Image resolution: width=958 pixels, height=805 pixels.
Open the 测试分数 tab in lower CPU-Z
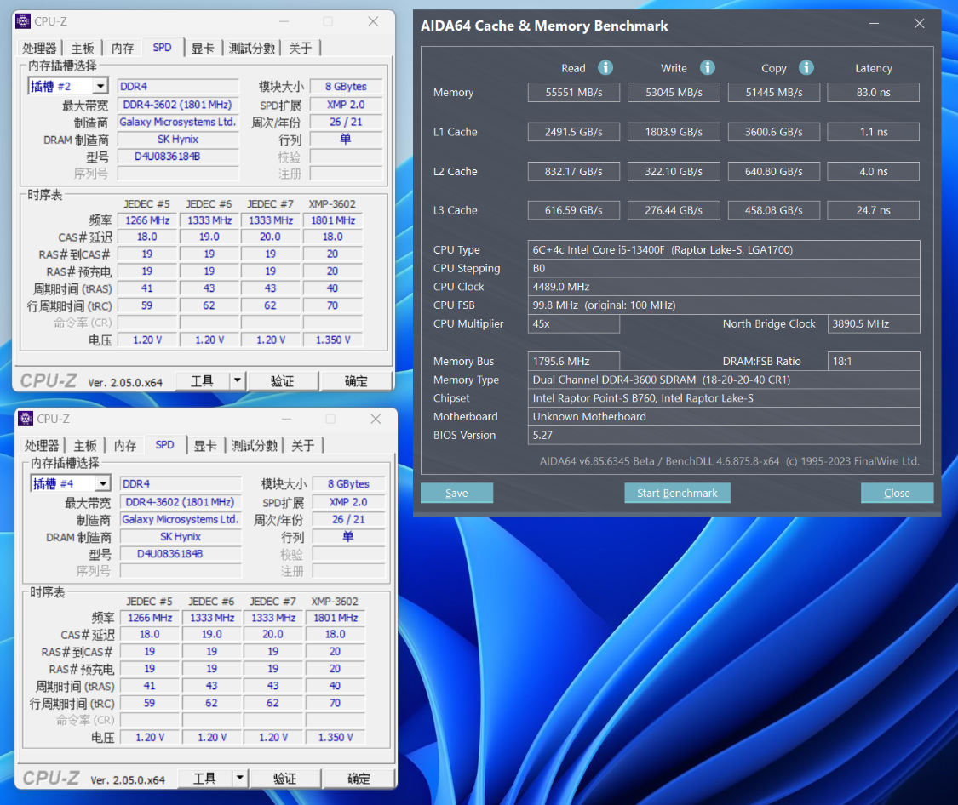pos(255,446)
